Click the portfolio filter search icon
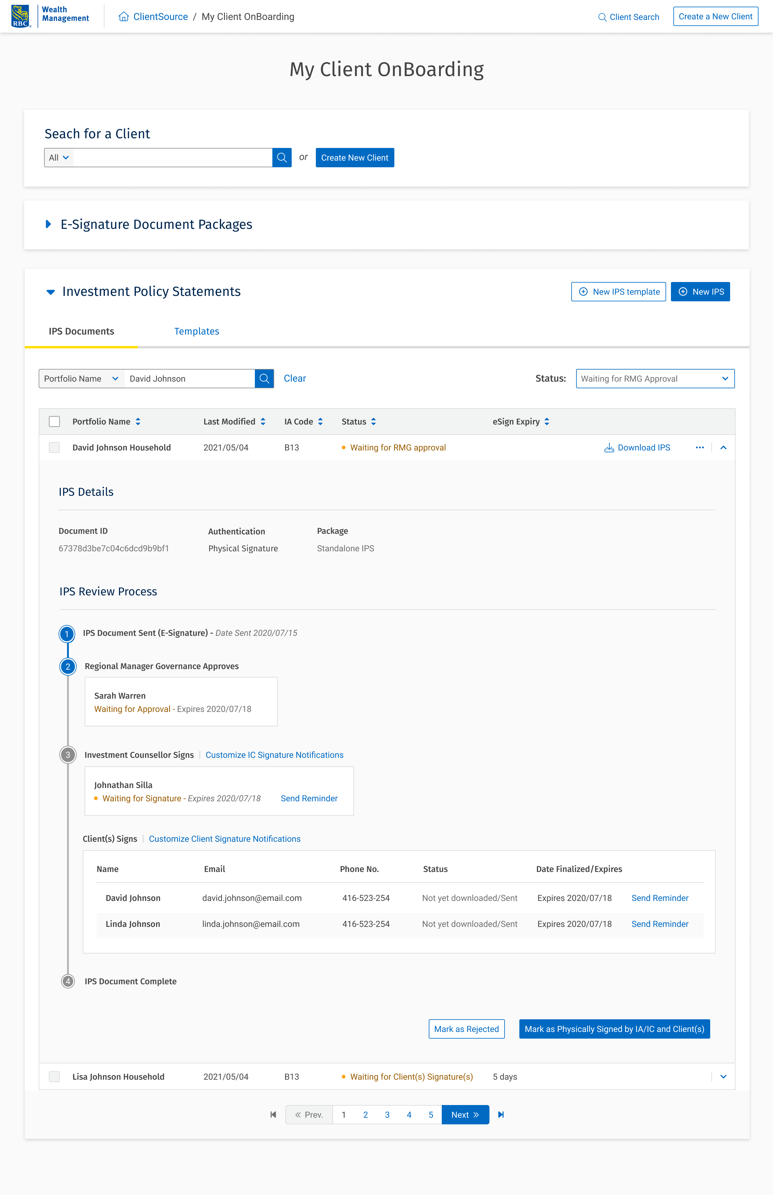This screenshot has height=1195, width=773. point(264,378)
